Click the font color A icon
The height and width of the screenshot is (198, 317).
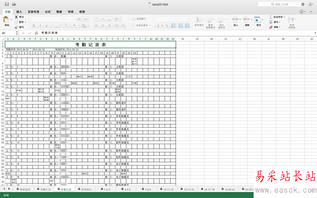pos(74,25)
